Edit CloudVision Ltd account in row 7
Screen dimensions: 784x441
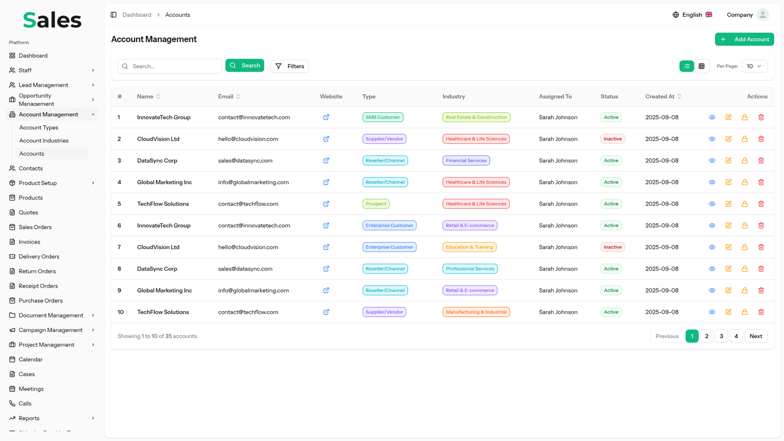point(728,247)
